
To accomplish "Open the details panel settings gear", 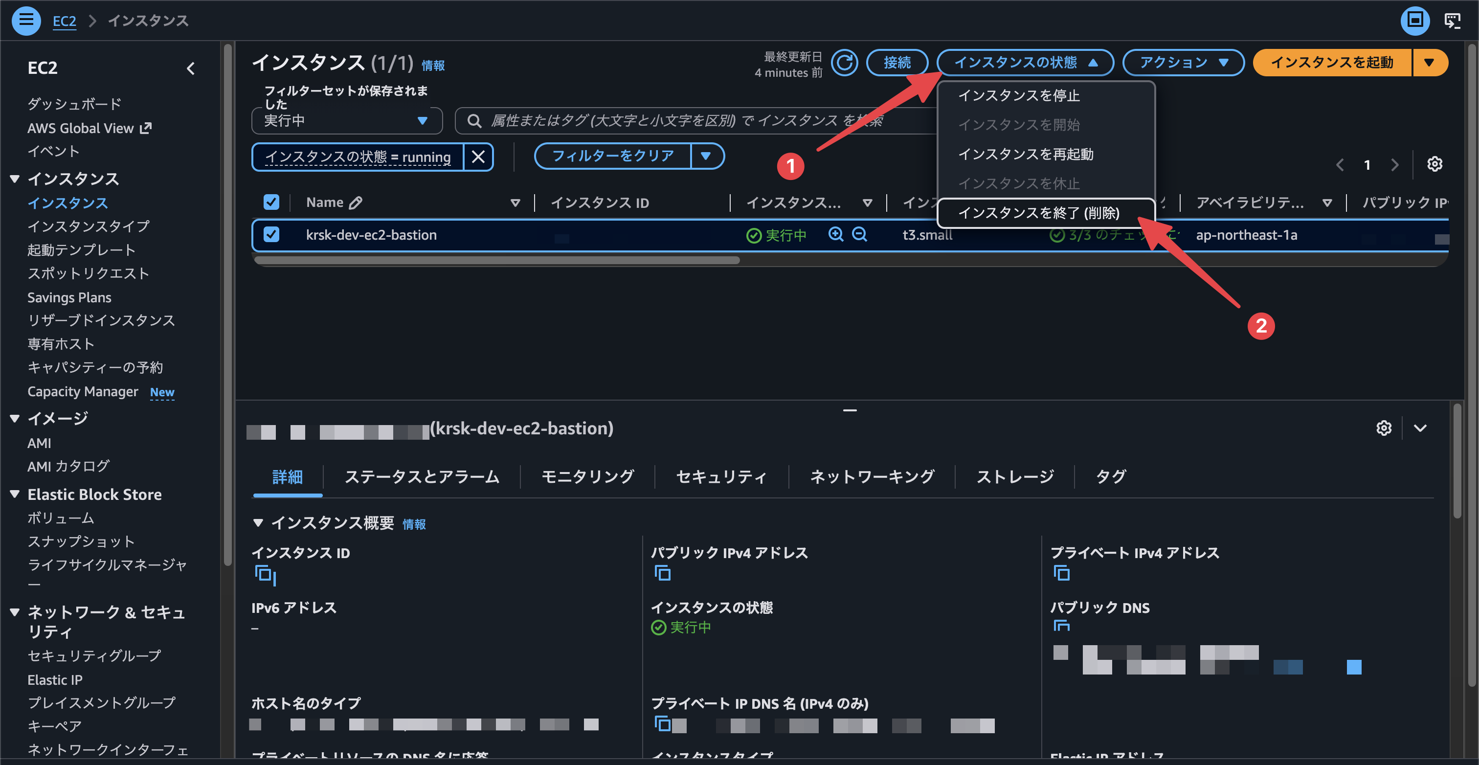I will (1384, 428).
